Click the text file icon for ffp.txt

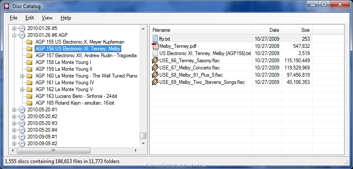click(x=156, y=39)
